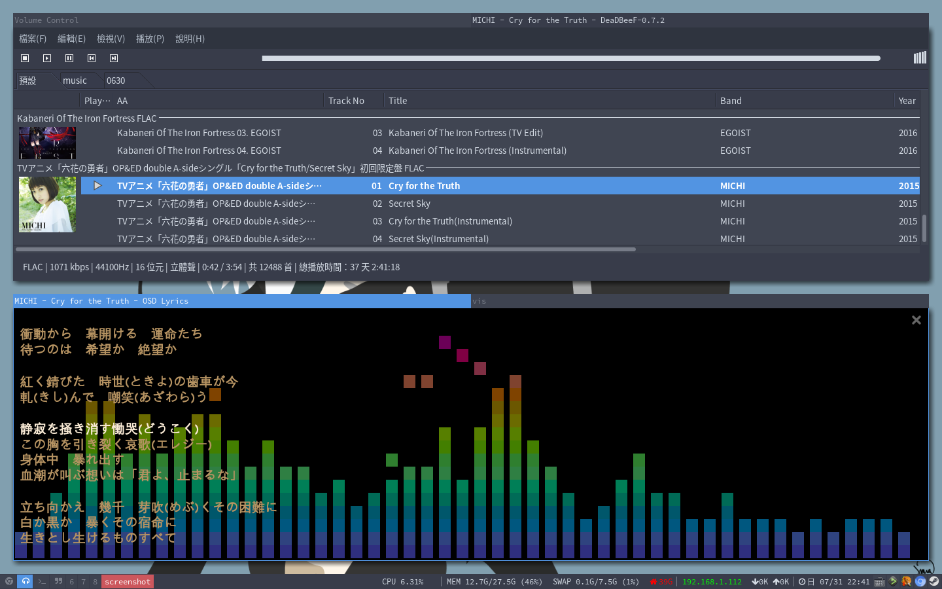
Task: Click the MICHI album cover thumbnail
Action: (x=47, y=204)
